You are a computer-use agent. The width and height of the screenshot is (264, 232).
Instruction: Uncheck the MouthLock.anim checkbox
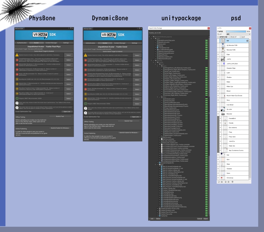pos(155,42)
